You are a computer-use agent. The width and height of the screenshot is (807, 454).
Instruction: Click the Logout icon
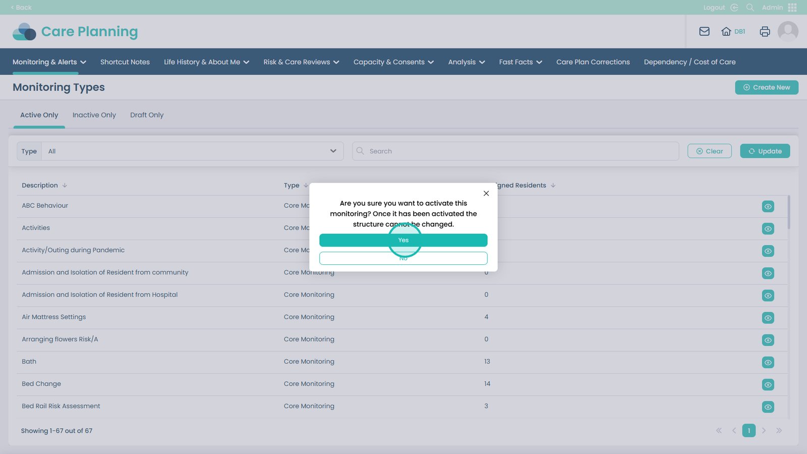tap(734, 8)
